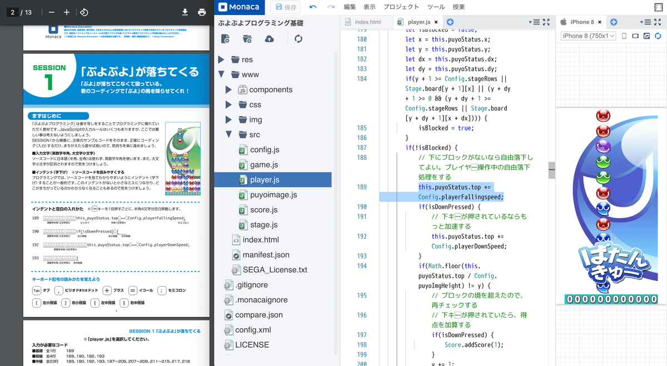Open the 表示 menu
Viewport: 667px width, 366px height.
click(x=370, y=7)
